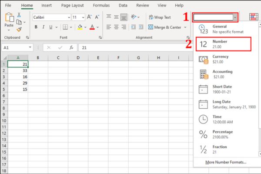This screenshot has height=174, width=261.
Task: Choose the Currency format icon
Action: 203,59
